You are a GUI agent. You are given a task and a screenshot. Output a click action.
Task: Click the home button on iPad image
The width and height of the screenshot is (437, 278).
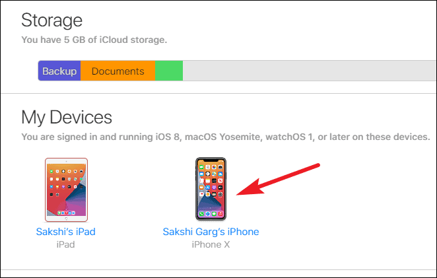[66, 219]
